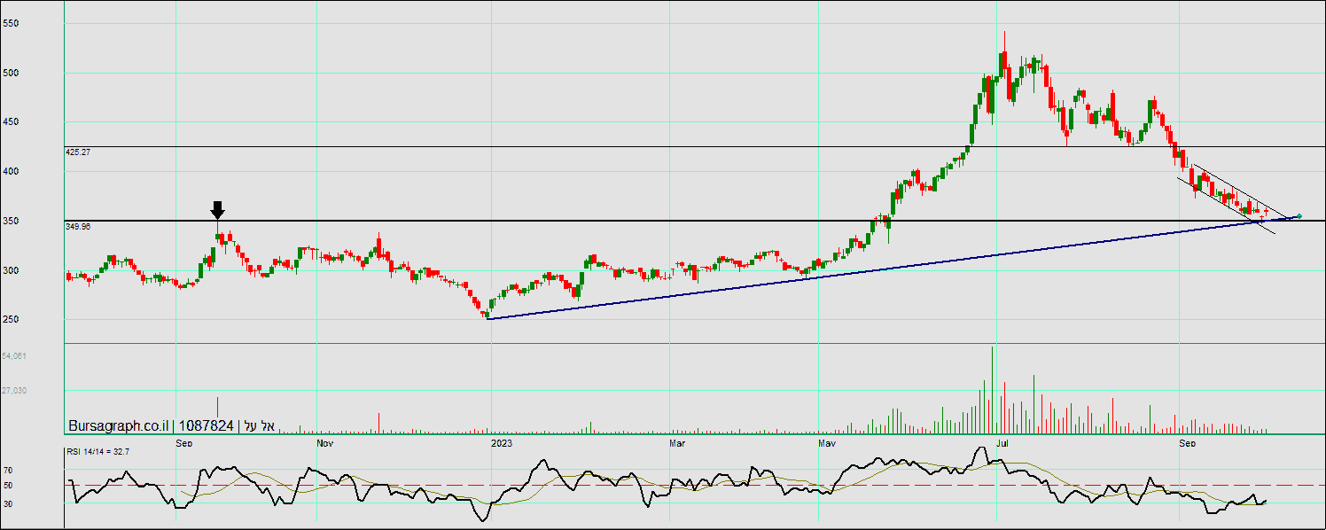Open the Bursagraph.co.il watermark link

point(118,426)
